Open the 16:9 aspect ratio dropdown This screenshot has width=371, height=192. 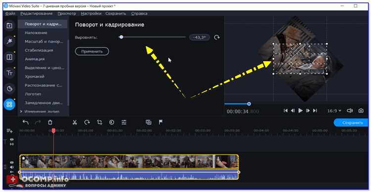334,111
